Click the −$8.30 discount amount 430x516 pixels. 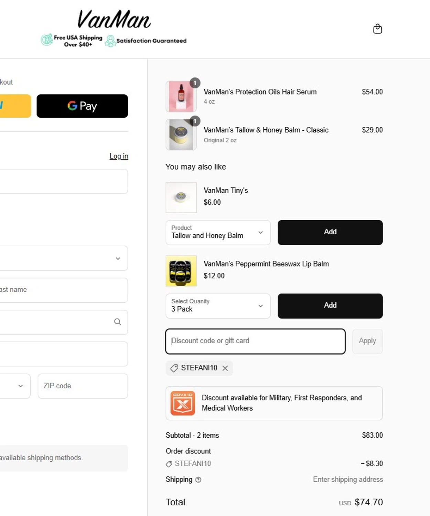372,464
